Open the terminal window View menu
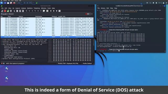The image size is (168, 94). point(112,8)
